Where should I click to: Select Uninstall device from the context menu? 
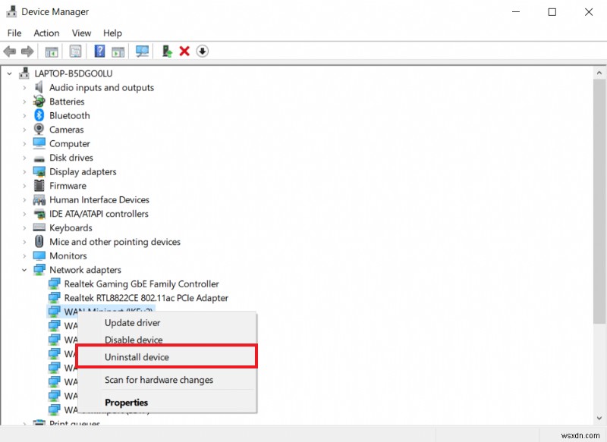coord(151,356)
